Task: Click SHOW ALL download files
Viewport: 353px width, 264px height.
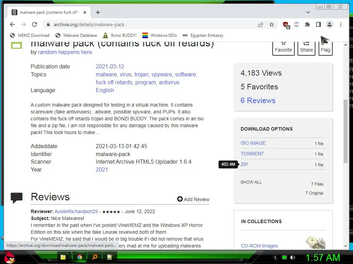Action: pyautogui.click(x=251, y=182)
